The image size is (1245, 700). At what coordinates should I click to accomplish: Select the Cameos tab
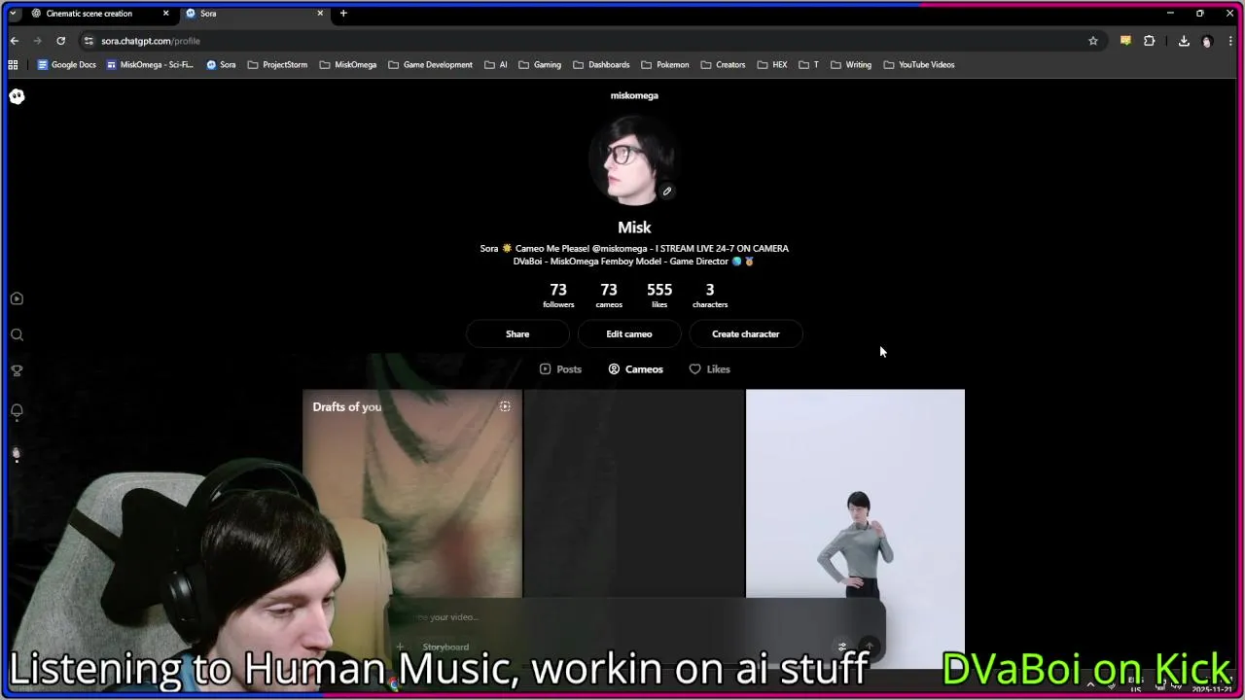(635, 369)
